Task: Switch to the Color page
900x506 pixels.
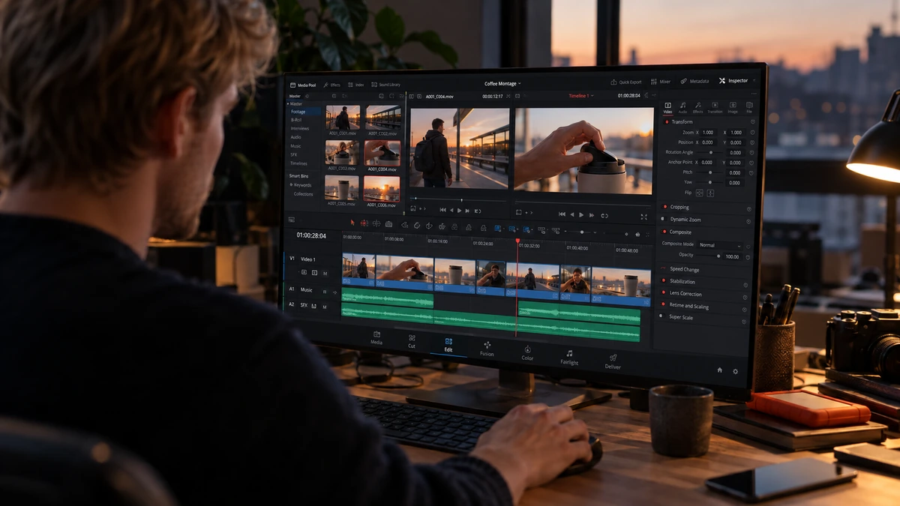Action: coord(527,353)
